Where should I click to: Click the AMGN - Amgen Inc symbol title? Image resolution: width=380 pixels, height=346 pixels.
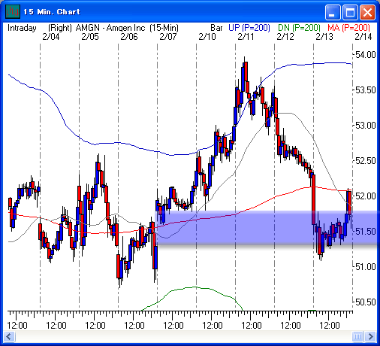tap(110, 28)
